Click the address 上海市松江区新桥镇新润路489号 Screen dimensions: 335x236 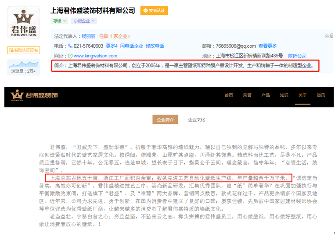(x=249, y=56)
